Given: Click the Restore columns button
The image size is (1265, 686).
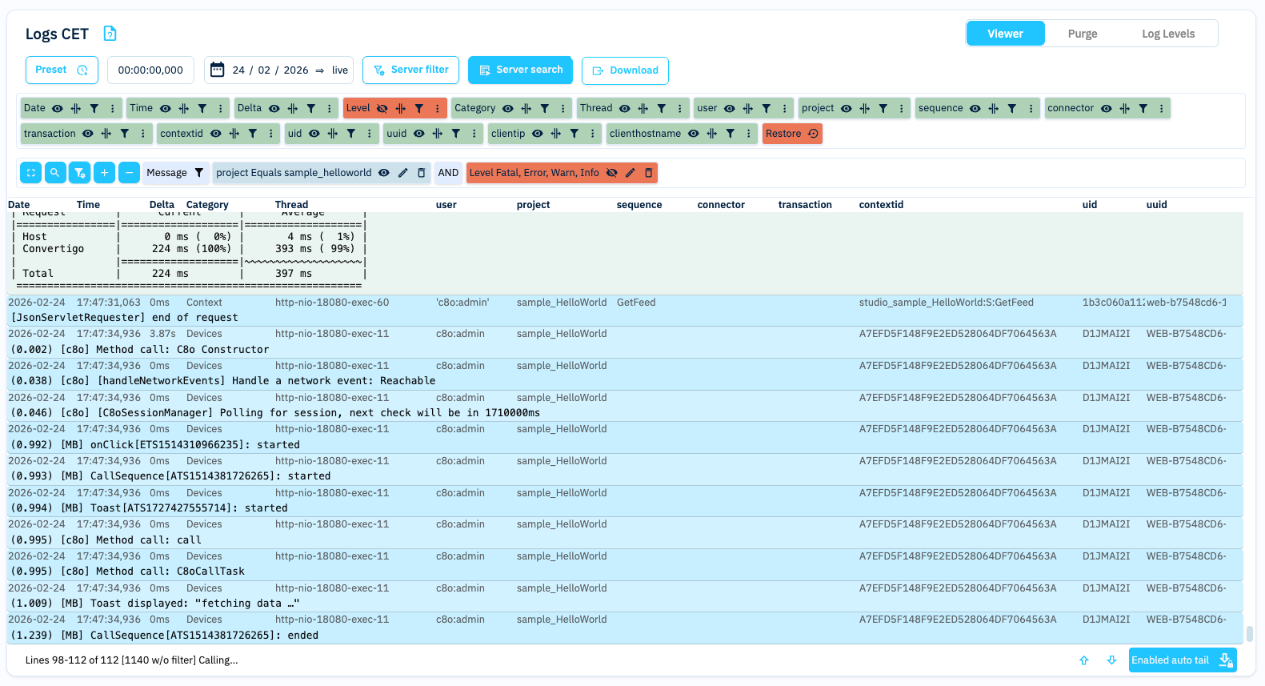Looking at the screenshot, I should [791, 134].
